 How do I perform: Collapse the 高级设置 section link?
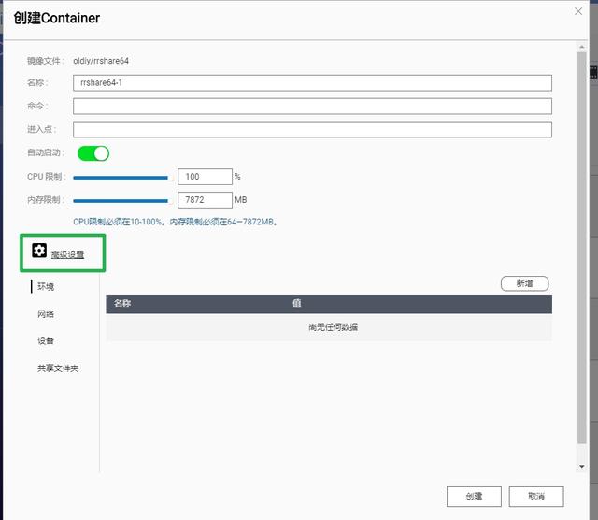pos(67,254)
